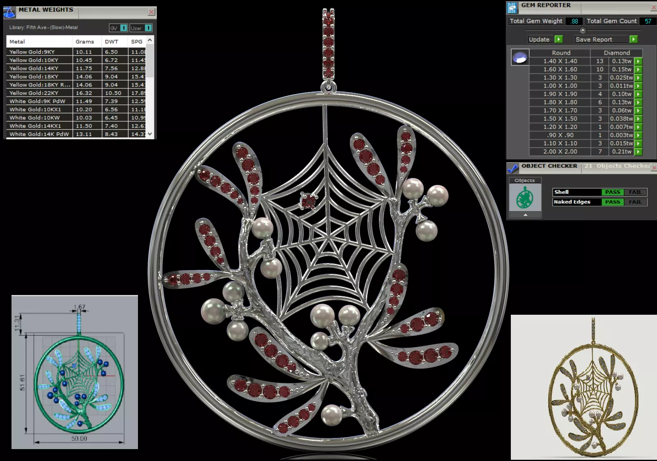Click green arrow for 1.50 X 1.50 gems
Image resolution: width=657 pixels, height=461 pixels.
638,119
